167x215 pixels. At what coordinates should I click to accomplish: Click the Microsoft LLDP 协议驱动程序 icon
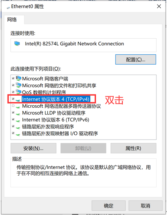[18, 113]
